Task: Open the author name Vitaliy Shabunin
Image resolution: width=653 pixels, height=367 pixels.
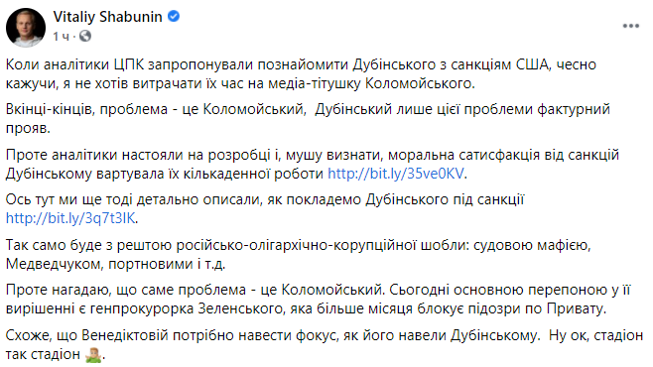Action: click(107, 17)
